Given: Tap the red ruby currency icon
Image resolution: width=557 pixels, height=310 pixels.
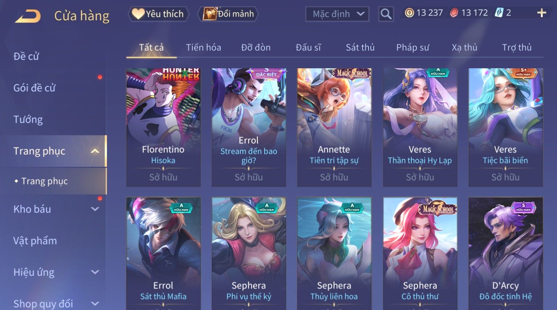Looking at the screenshot, I should pos(454,13).
